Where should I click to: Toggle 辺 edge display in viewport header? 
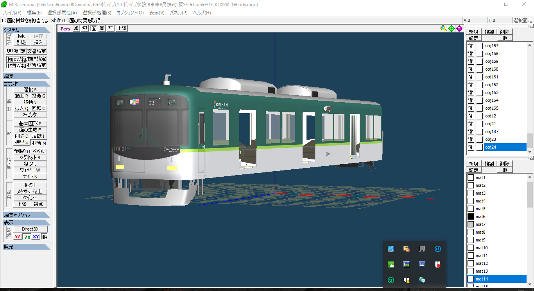(x=85, y=28)
